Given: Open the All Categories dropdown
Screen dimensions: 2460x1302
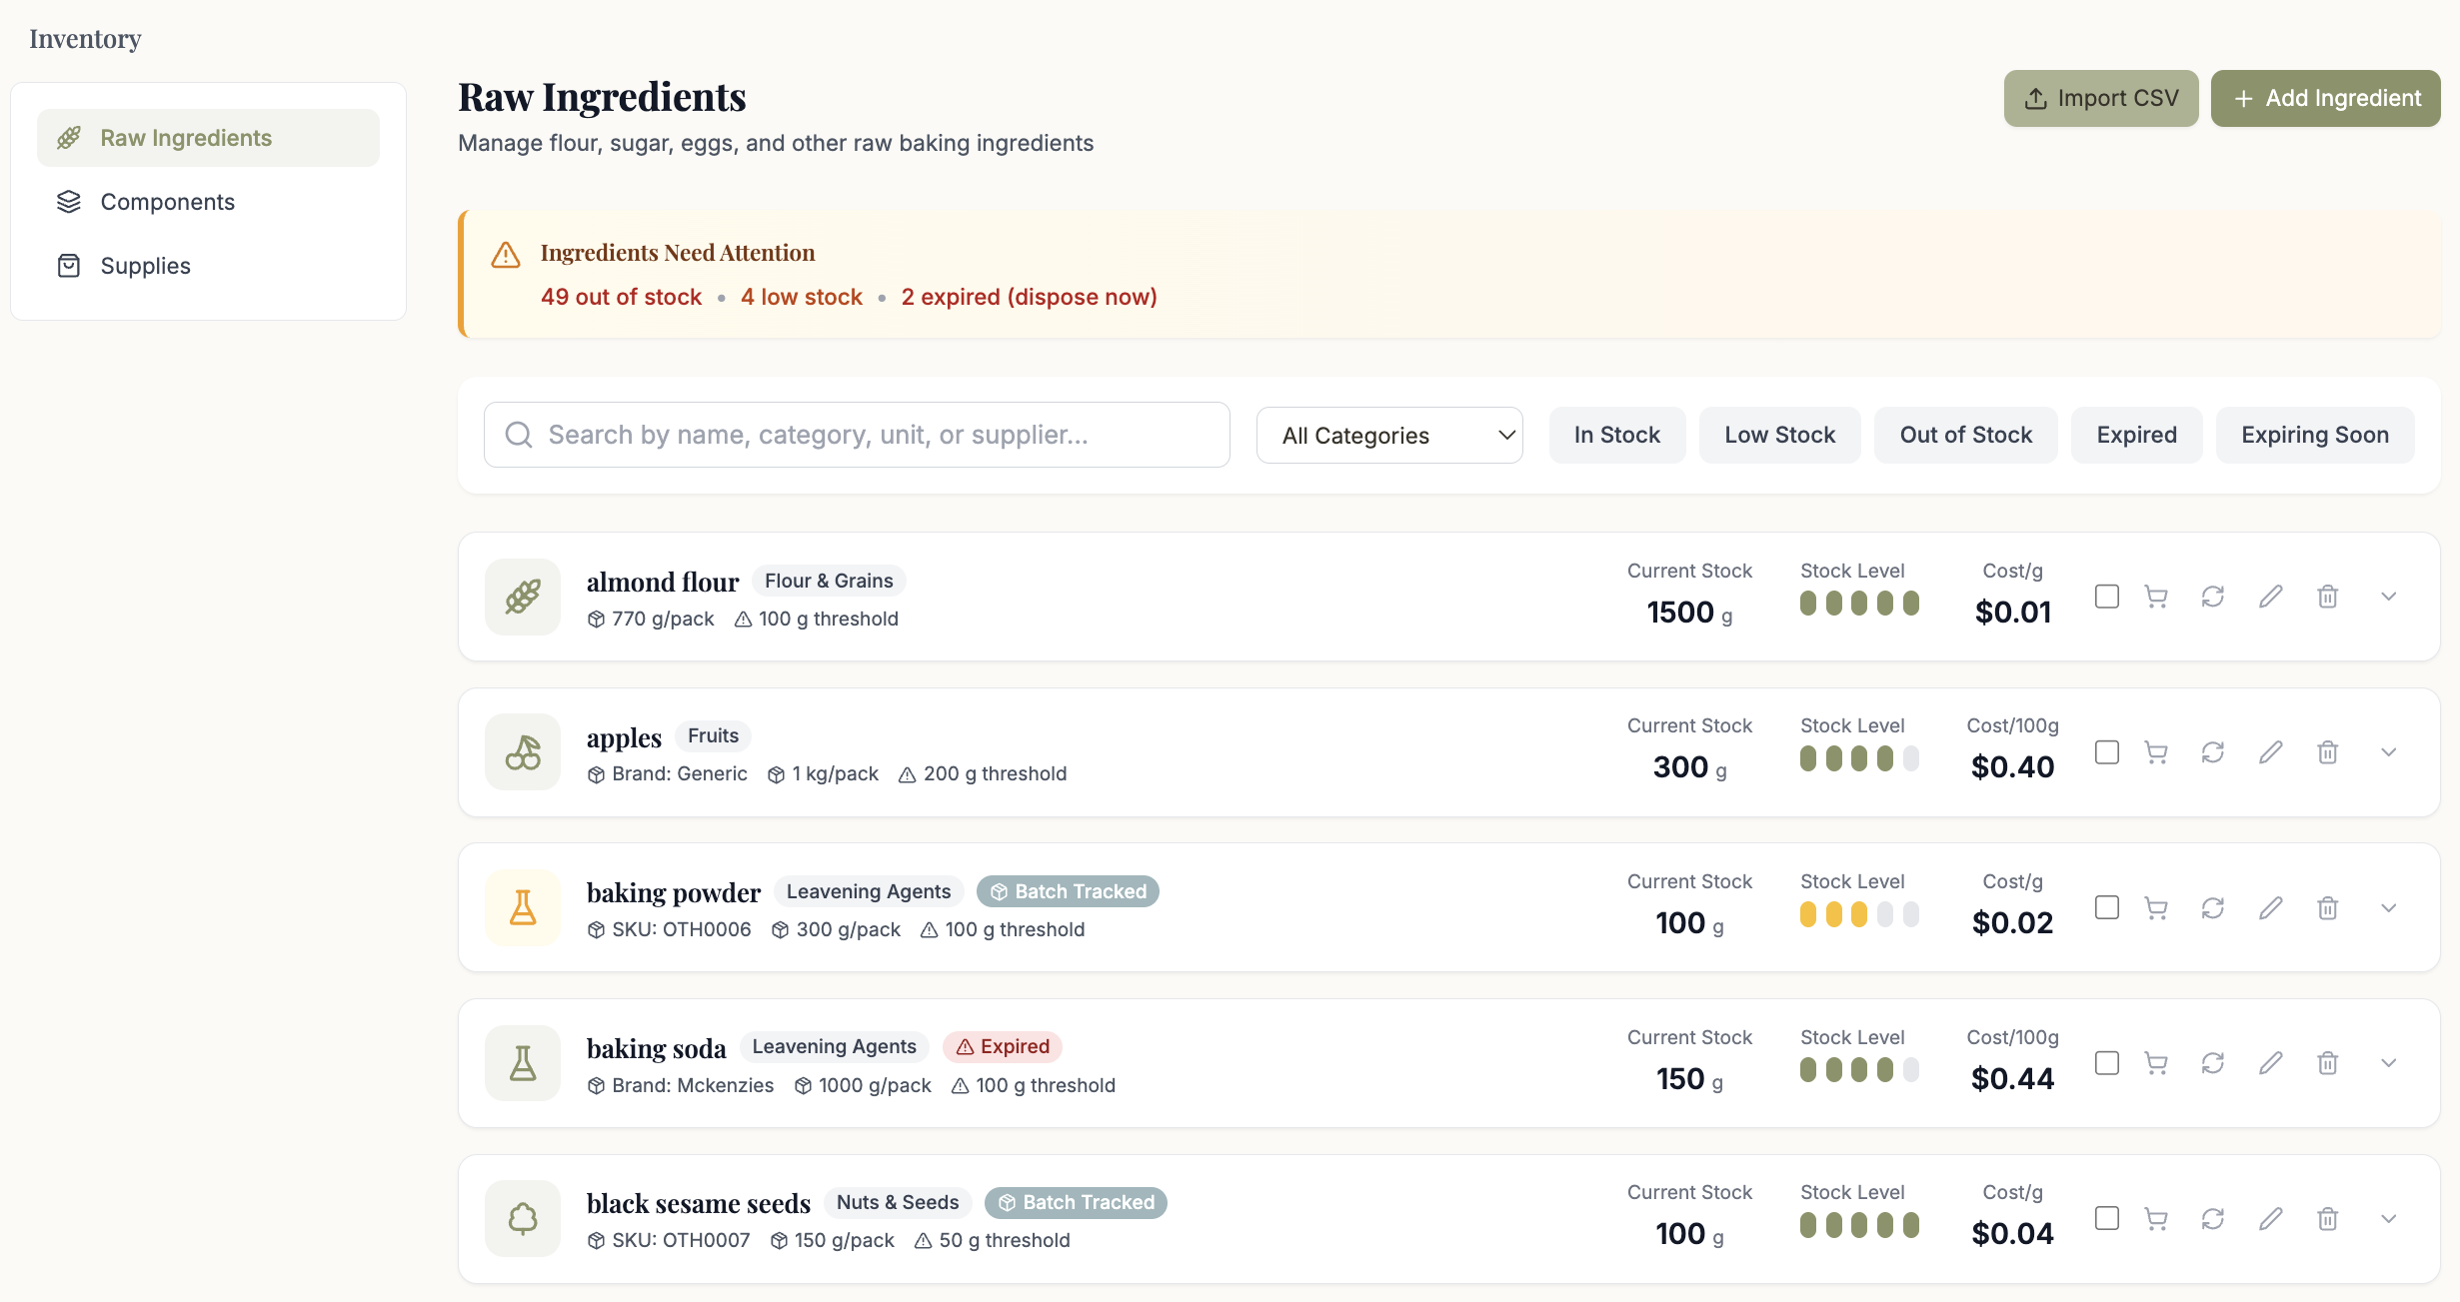Looking at the screenshot, I should [x=1389, y=435].
